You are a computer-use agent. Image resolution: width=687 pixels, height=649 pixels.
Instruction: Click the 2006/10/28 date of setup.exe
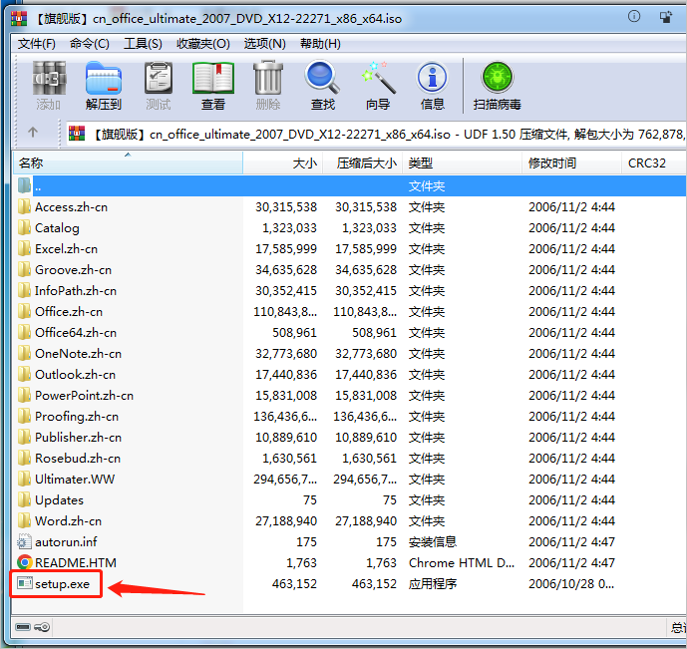click(571, 584)
